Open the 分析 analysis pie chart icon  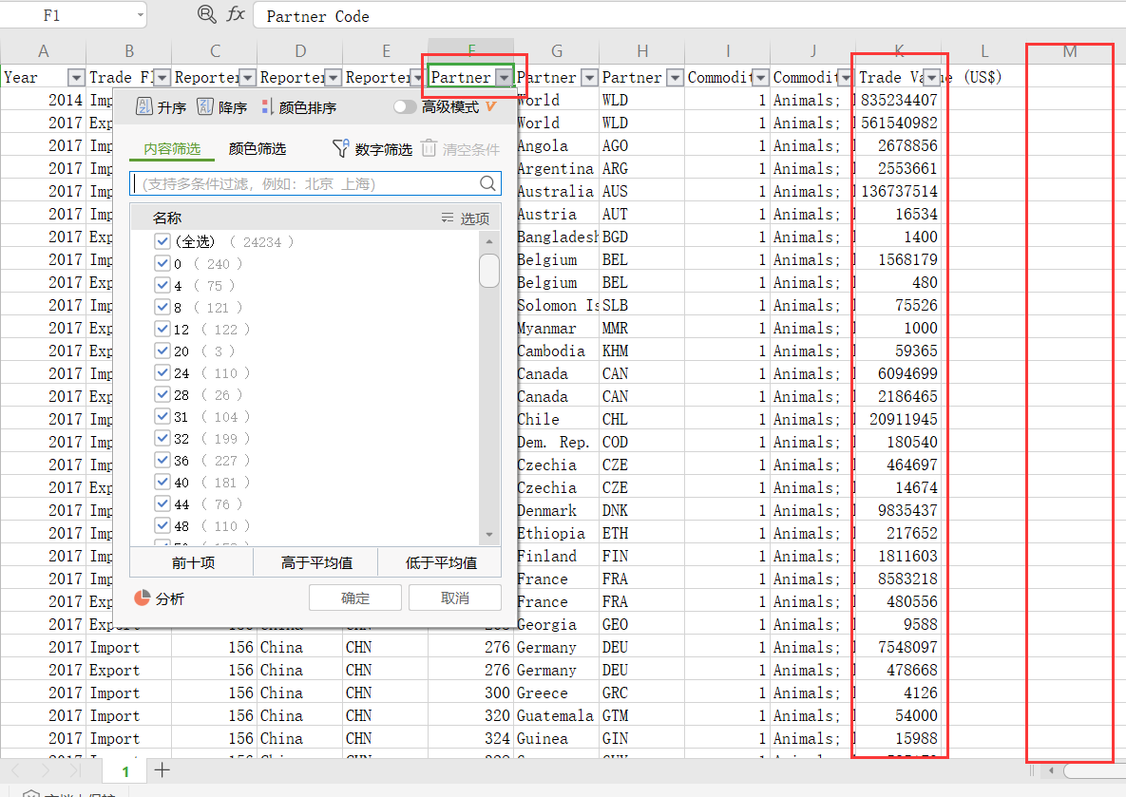(x=143, y=598)
